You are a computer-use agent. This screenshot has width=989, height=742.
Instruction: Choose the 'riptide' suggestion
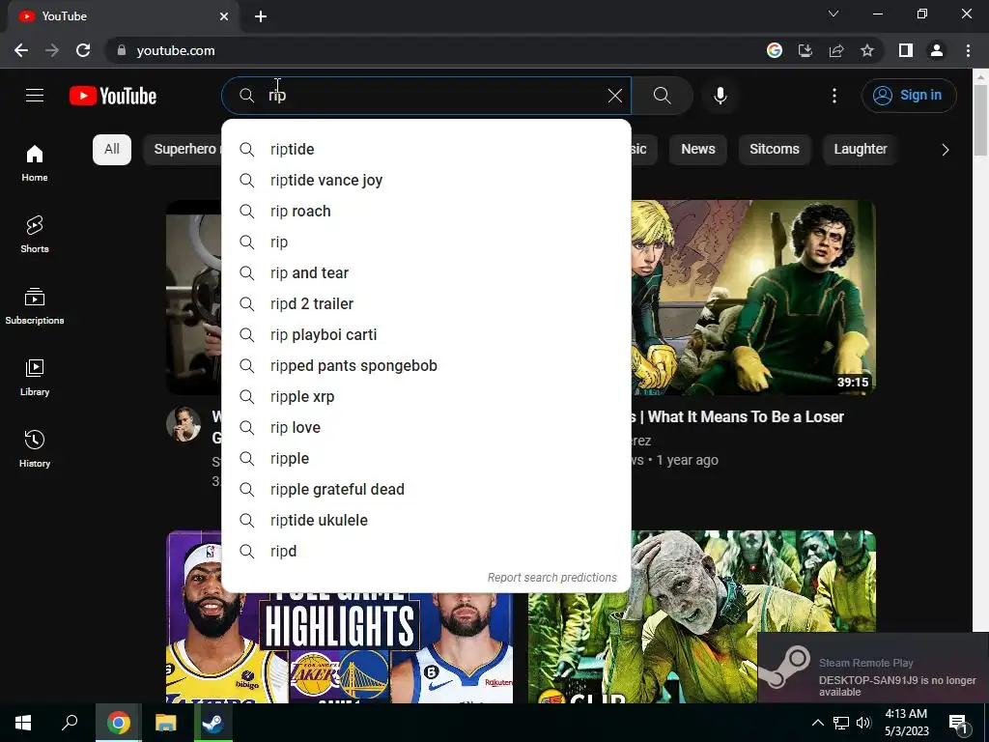[426, 150]
